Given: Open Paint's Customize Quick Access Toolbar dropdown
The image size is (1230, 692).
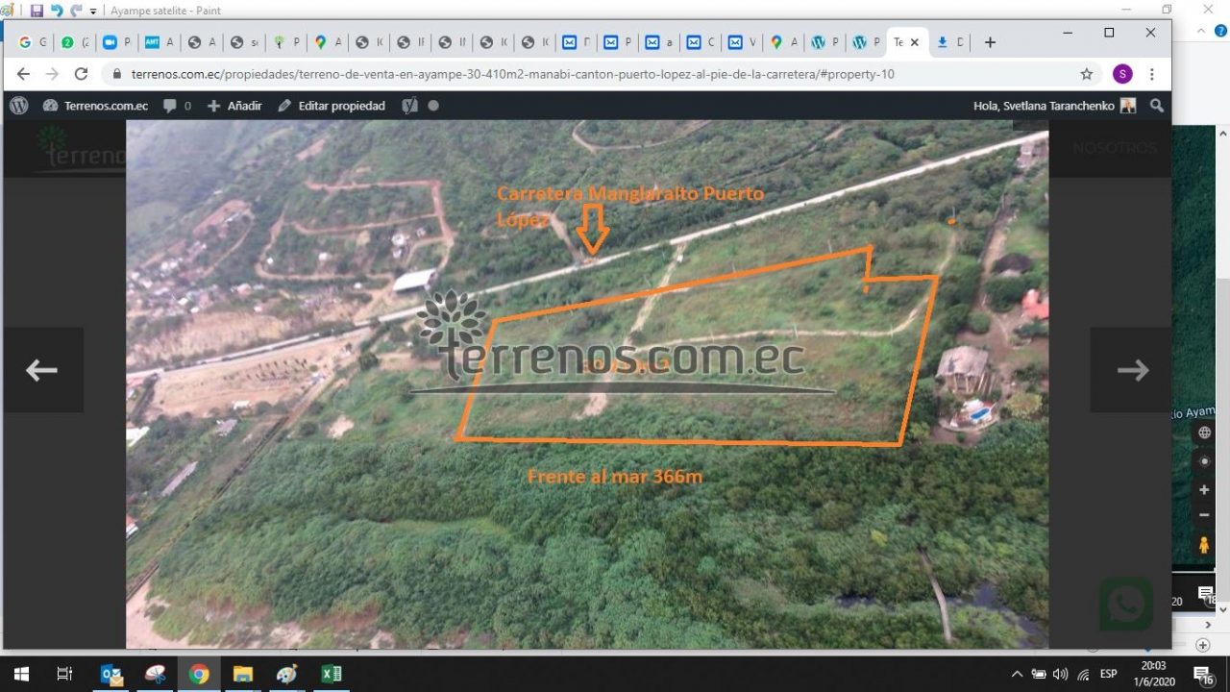Looking at the screenshot, I should point(93,12).
